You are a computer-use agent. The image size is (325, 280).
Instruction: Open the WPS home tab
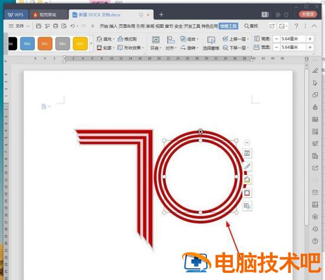tap(16, 15)
